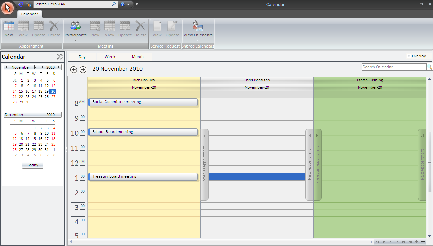Screen dimensions: 433x246
Task: Collapse the Calendar sidebar chevron
Action: (60, 56)
